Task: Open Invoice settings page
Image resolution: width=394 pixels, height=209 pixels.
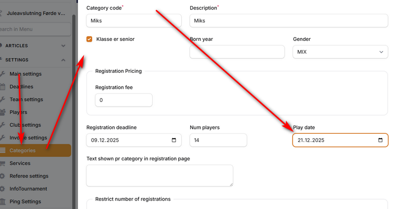Action: pyautogui.click(x=28, y=138)
